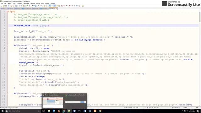This screenshot has height=113, width=201.
Task: Click line number 16 in the margin
Action: click(x=4, y=65)
